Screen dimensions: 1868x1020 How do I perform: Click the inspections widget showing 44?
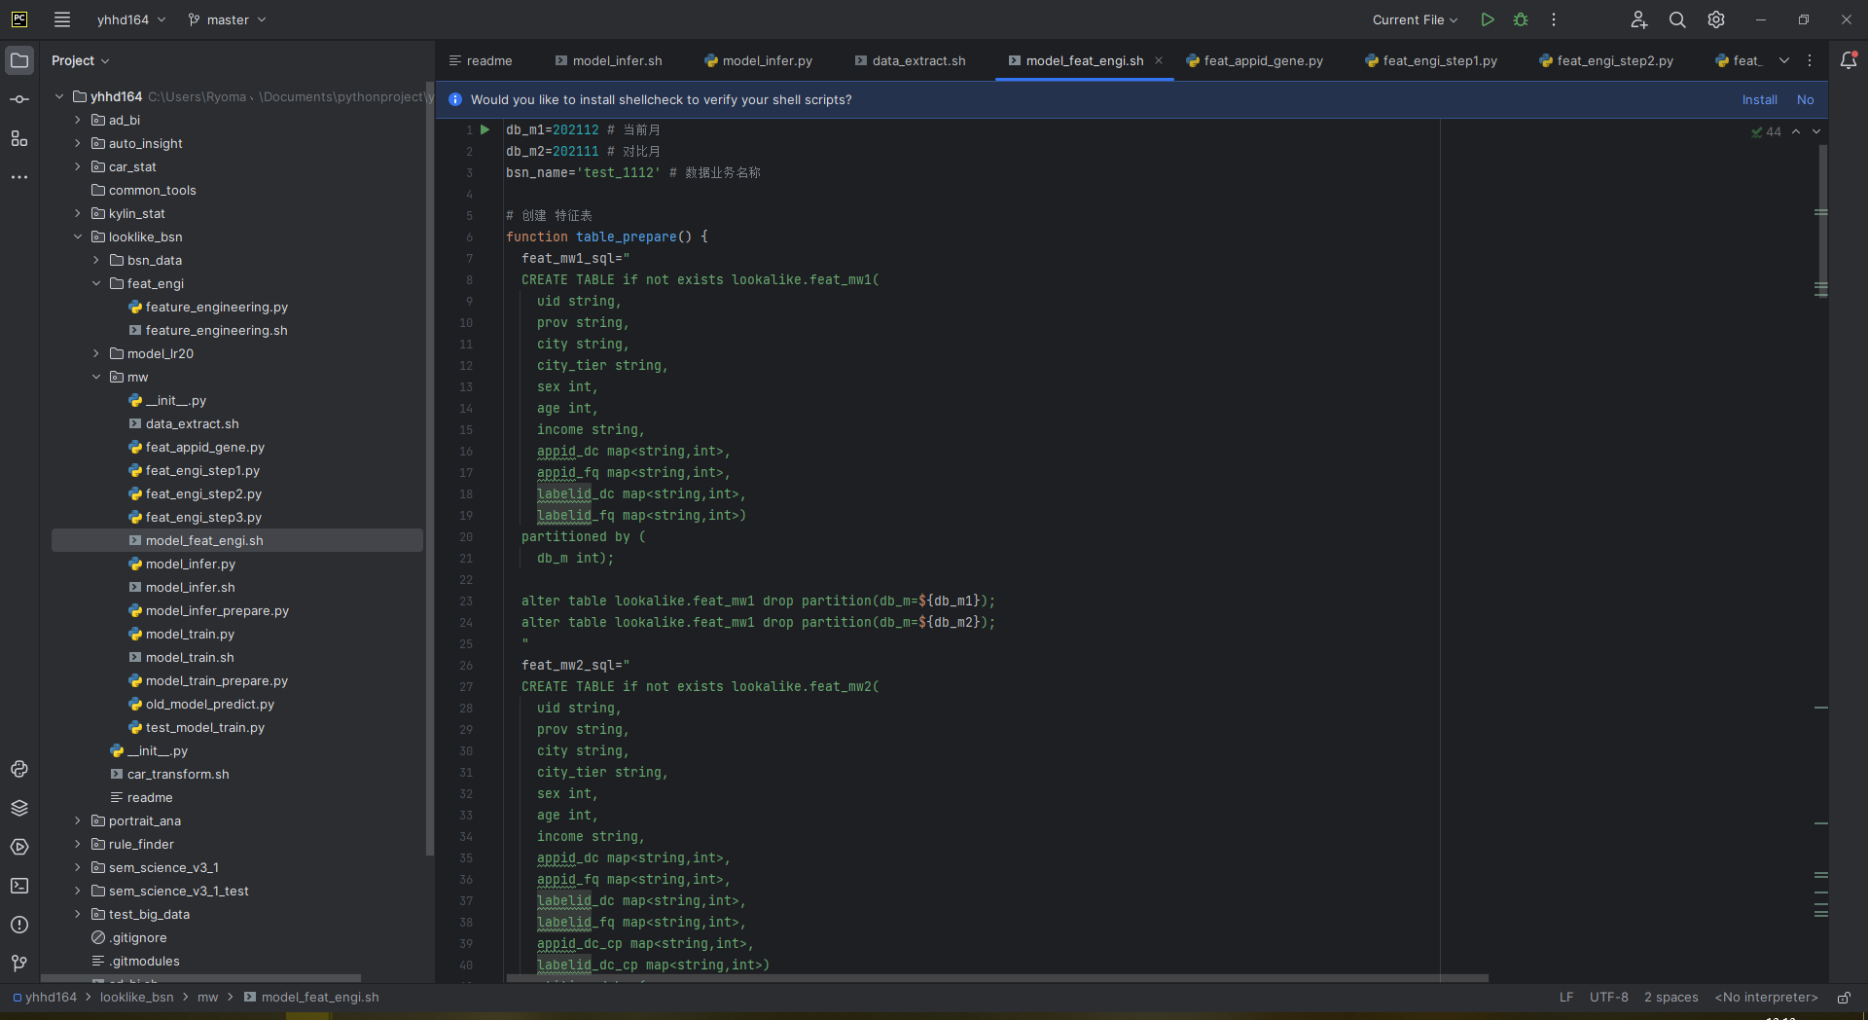coord(1766,131)
